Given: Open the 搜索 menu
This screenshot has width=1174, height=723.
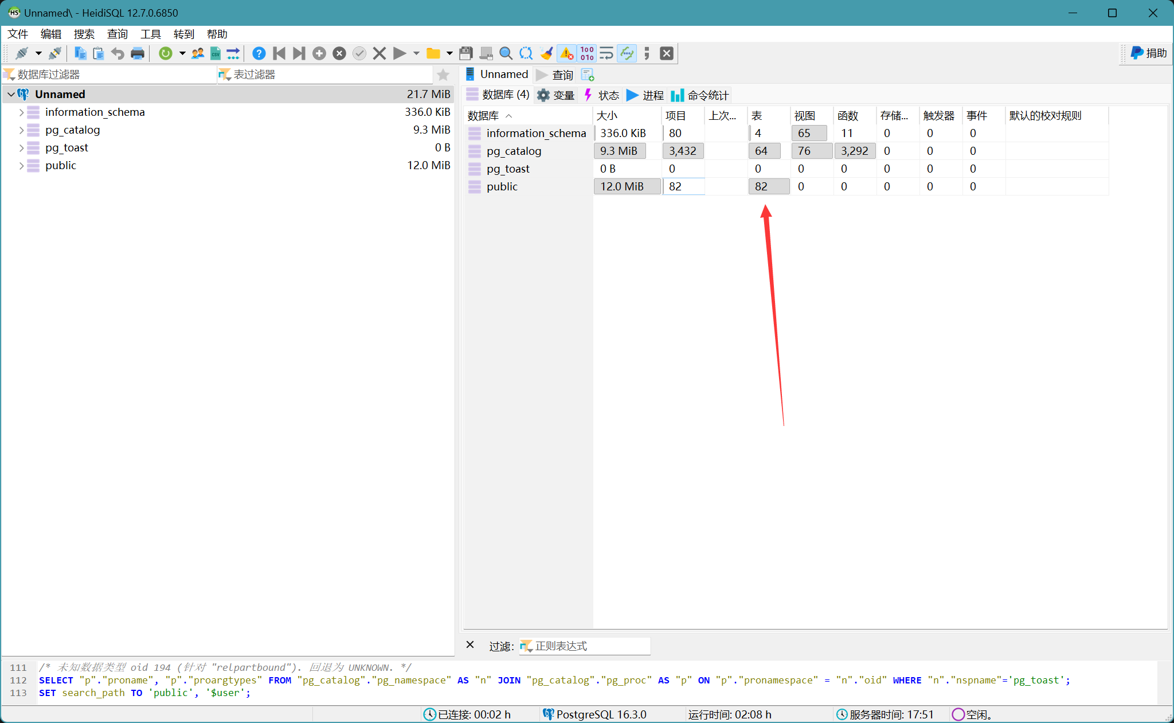Looking at the screenshot, I should pyautogui.click(x=84, y=34).
